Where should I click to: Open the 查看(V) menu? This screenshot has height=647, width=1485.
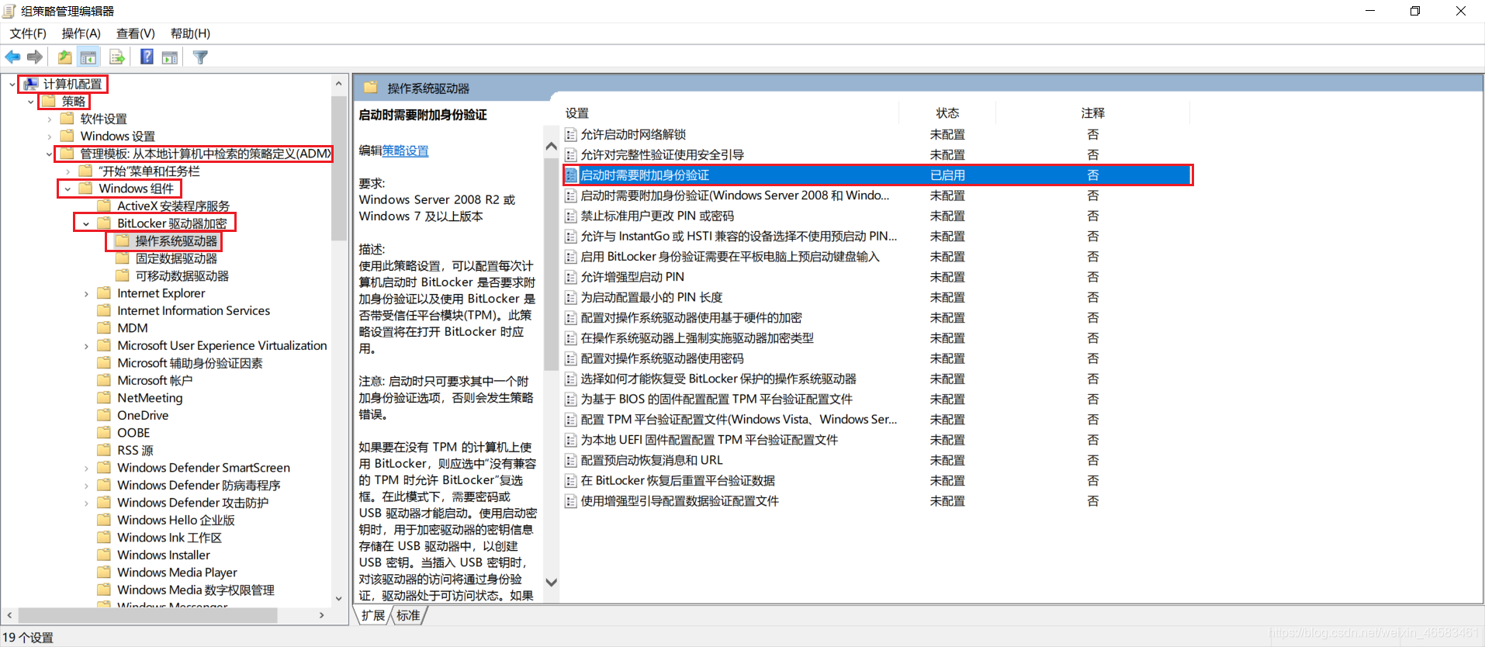136,33
